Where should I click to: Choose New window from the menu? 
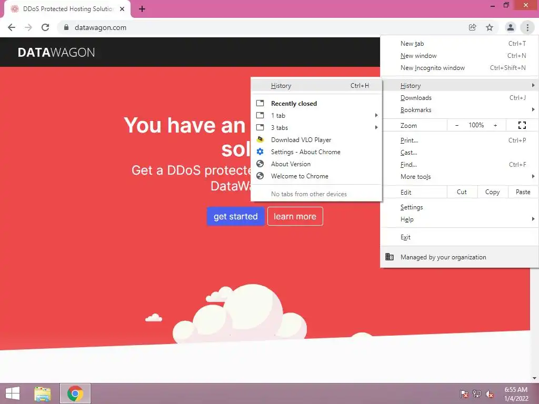pyautogui.click(x=459, y=56)
